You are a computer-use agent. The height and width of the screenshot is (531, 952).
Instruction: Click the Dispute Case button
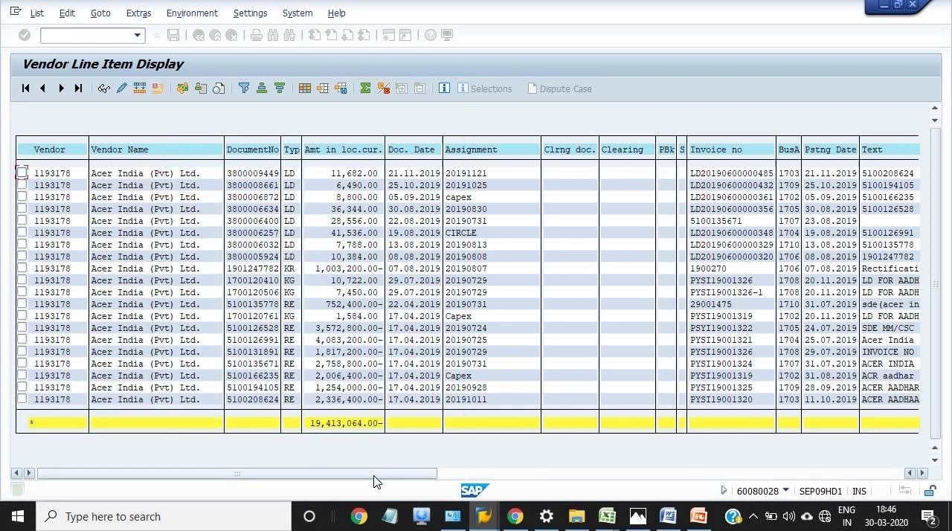559,88
